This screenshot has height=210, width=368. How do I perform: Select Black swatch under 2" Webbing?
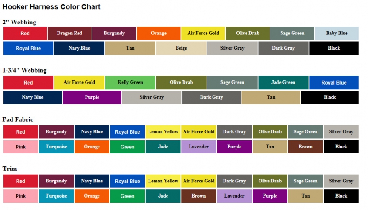[334, 48]
